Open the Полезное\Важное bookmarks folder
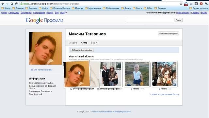 [60, 8]
